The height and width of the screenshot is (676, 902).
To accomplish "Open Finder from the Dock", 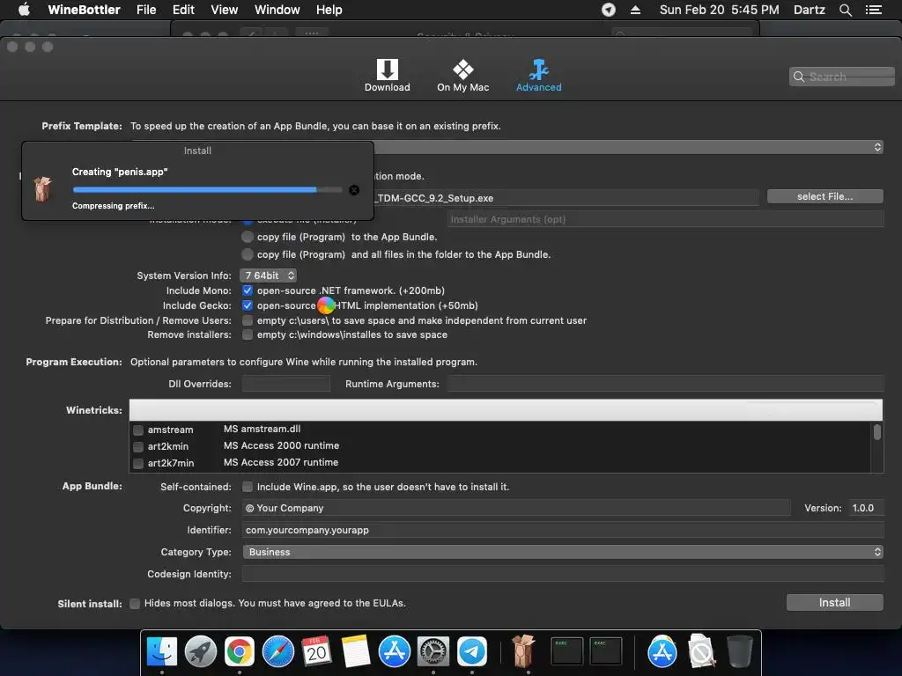I will coord(162,652).
